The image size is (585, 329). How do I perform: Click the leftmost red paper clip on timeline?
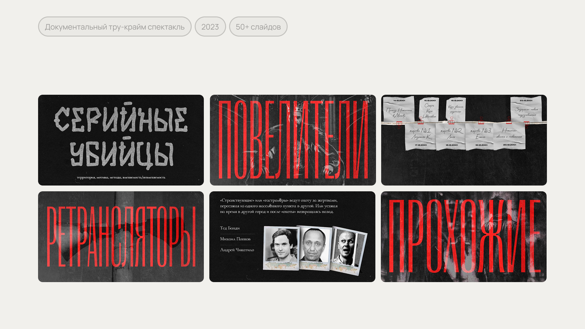pos(399,123)
